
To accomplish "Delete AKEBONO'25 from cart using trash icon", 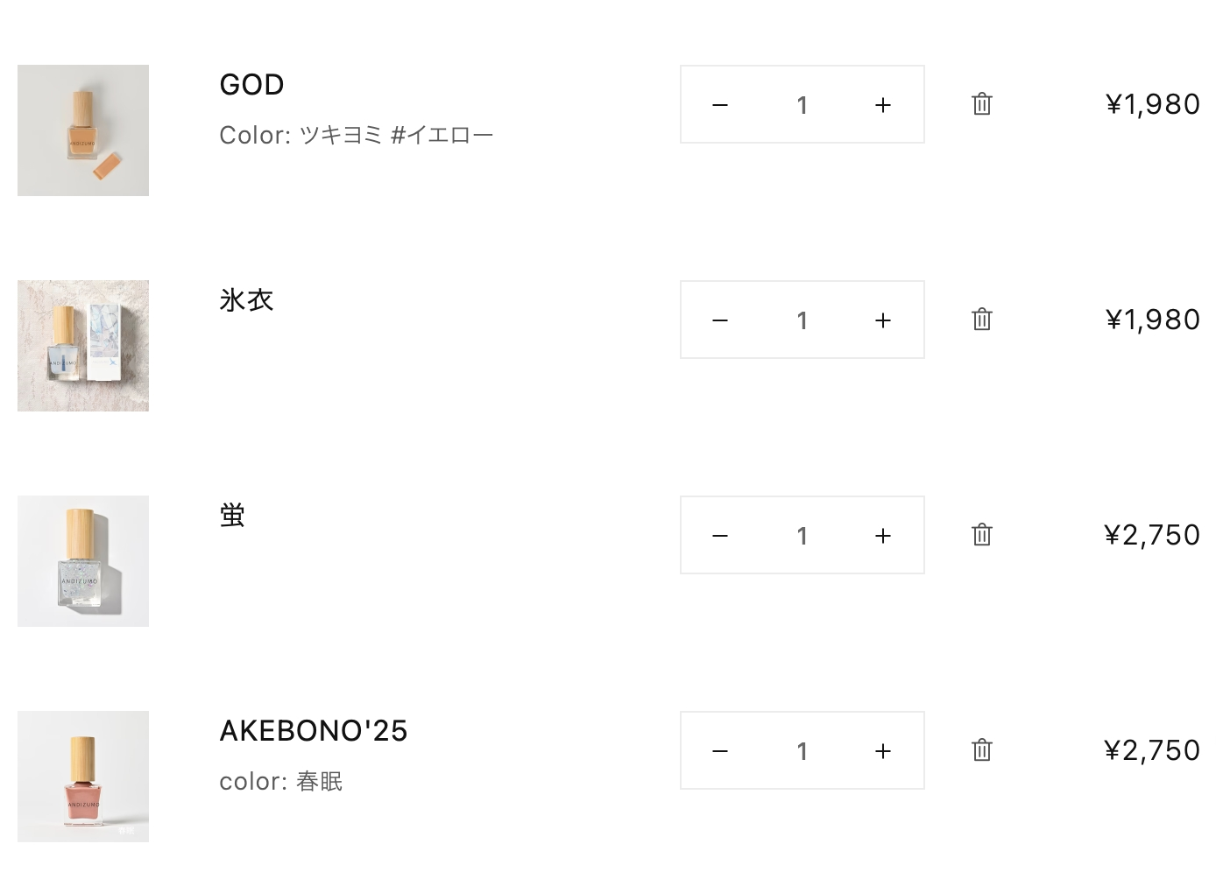I will click(x=982, y=750).
